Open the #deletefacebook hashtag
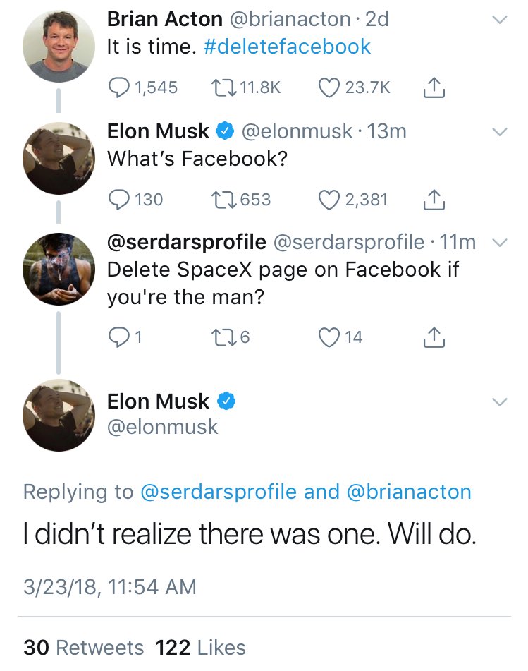Viewport: 528px width, 671px height. (x=287, y=47)
